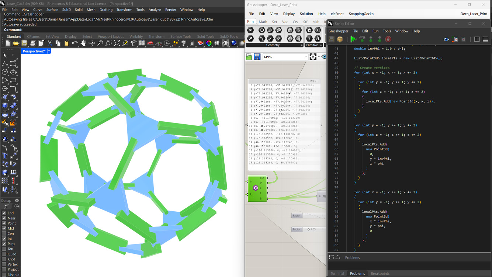
Task: Click the New file icon in Rhino toolbar
Action: [8, 43]
